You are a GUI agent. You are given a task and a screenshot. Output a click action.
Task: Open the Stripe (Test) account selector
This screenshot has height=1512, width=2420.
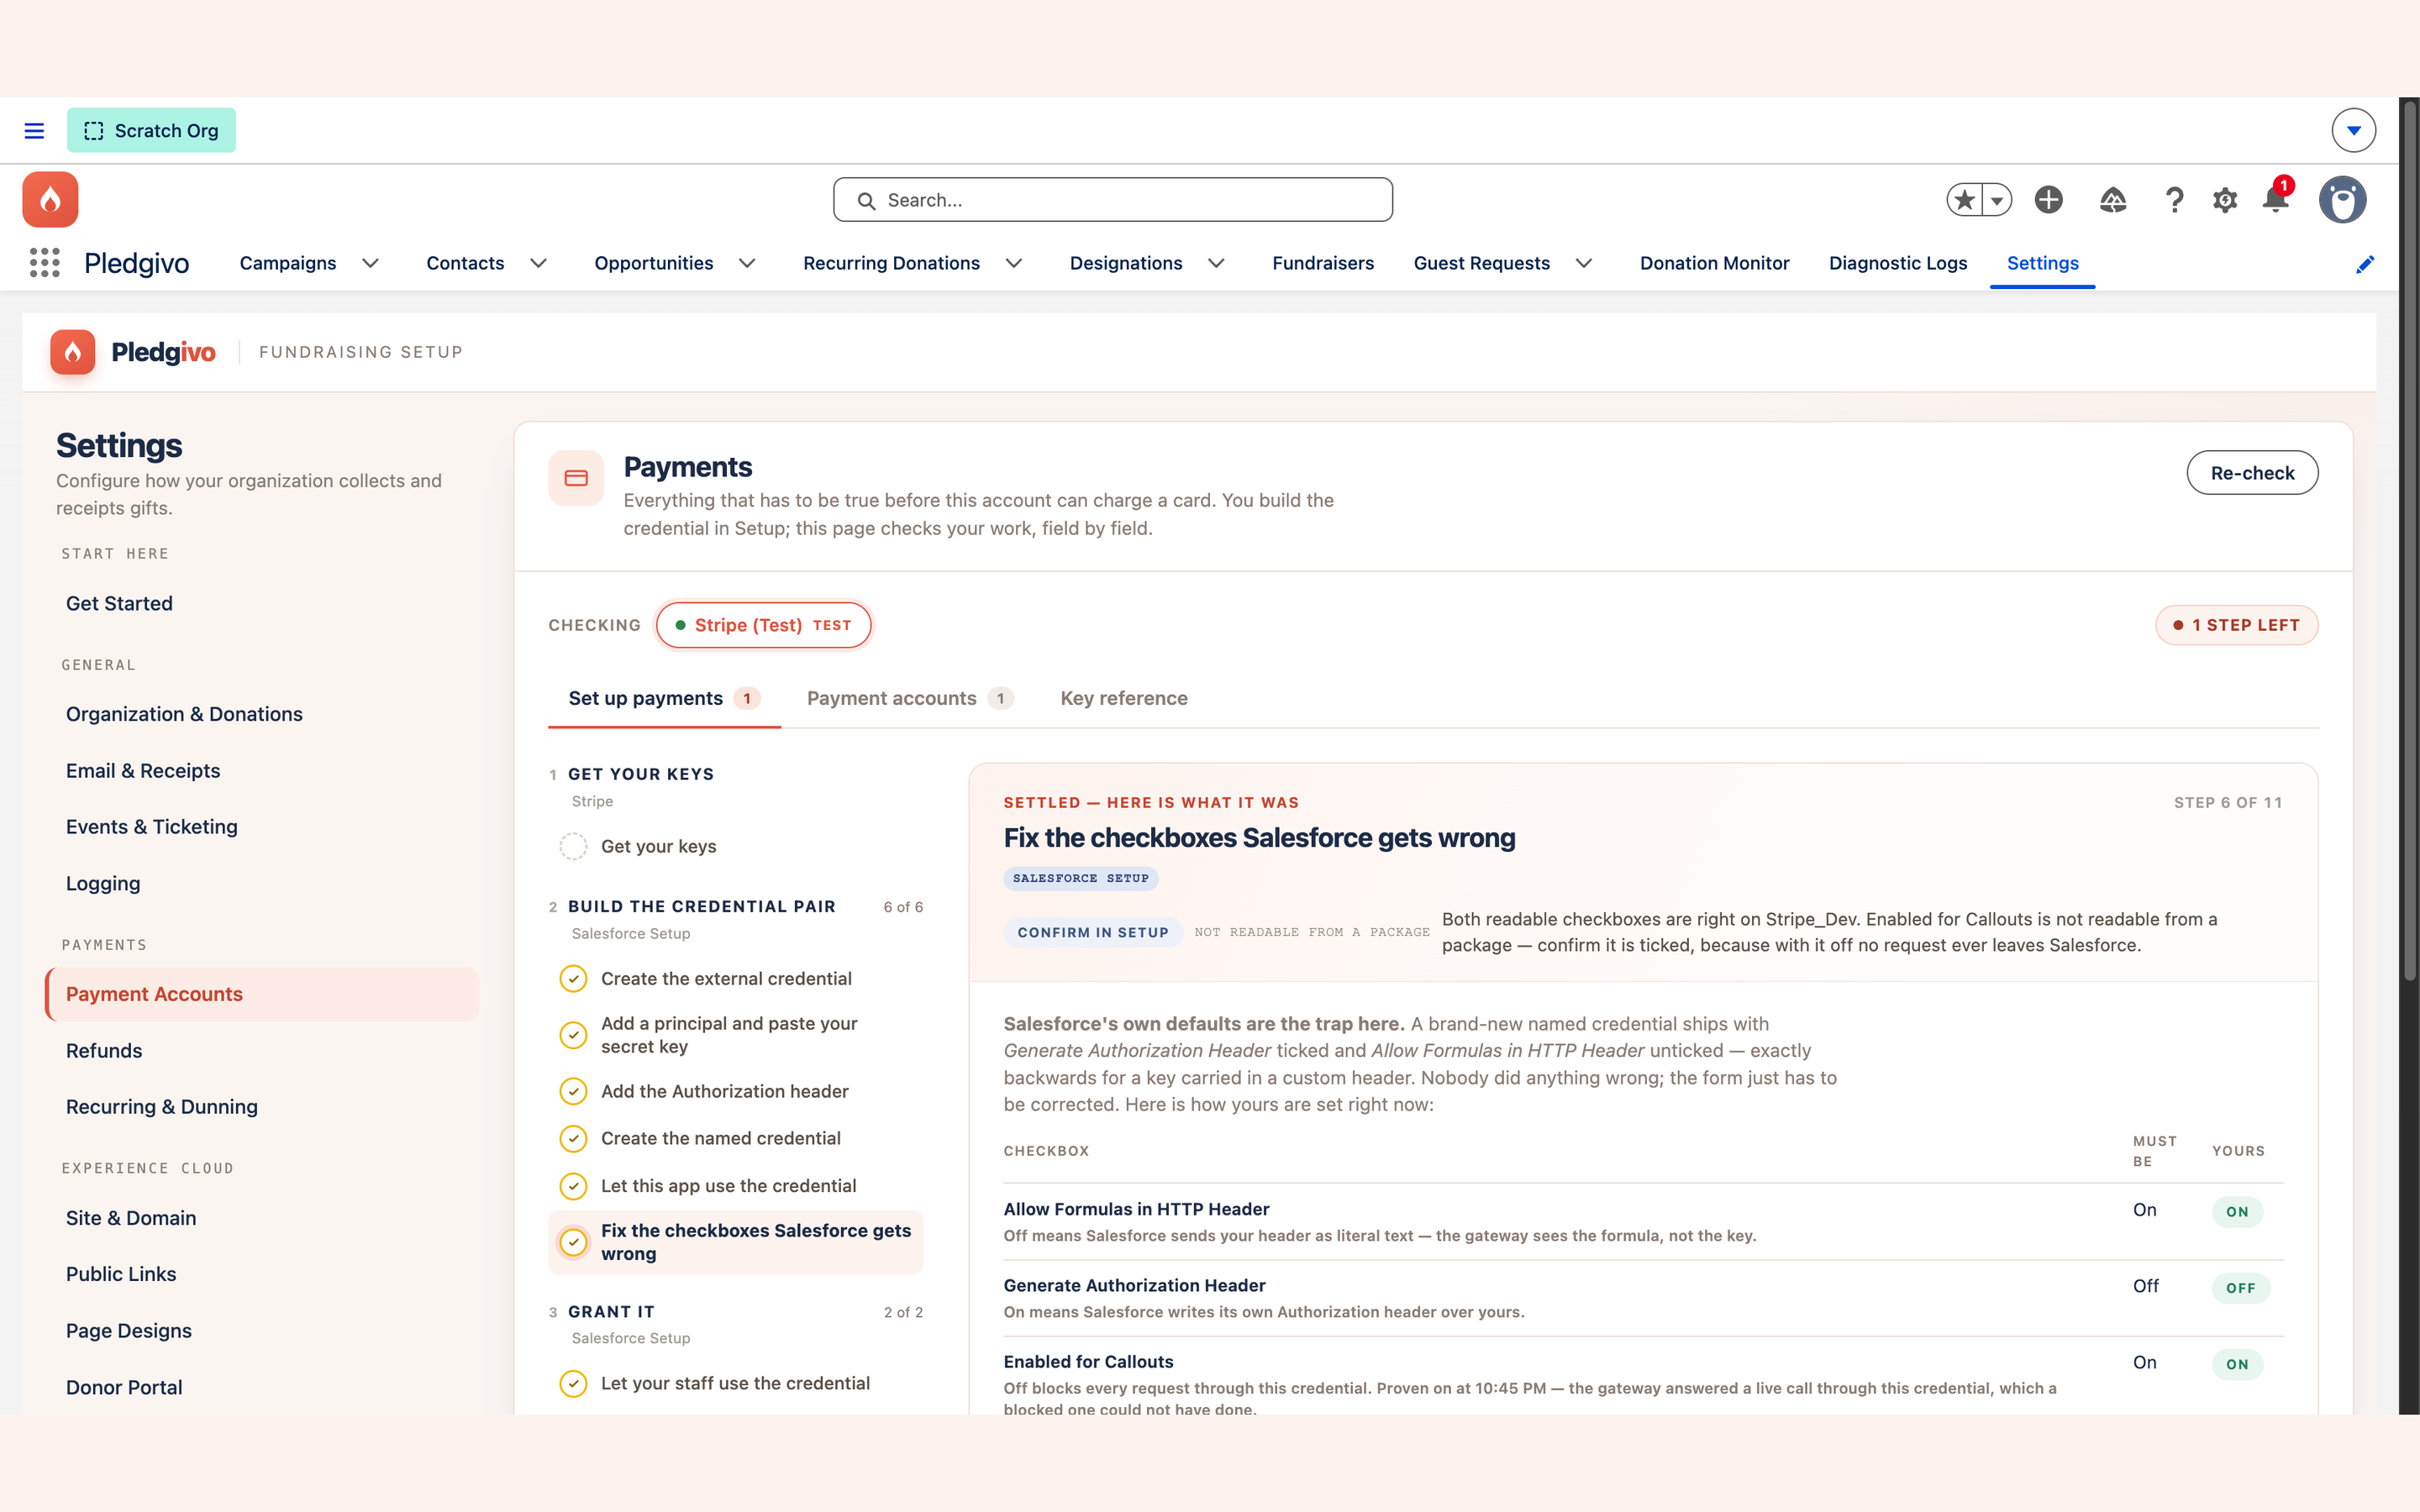tap(764, 625)
